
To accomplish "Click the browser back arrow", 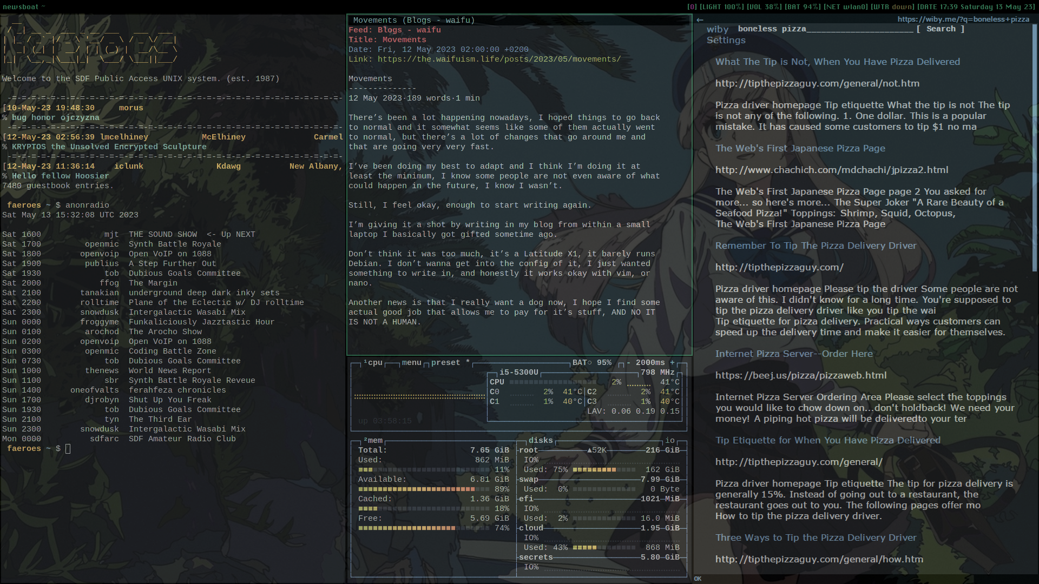I will coord(700,19).
